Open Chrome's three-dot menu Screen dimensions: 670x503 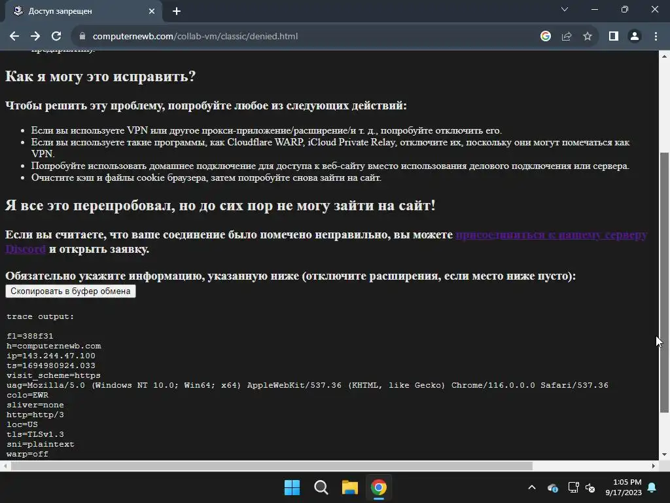[656, 37]
